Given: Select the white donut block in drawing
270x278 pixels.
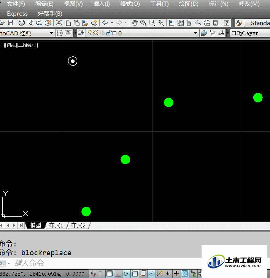Looking at the screenshot, I should (x=73, y=61).
